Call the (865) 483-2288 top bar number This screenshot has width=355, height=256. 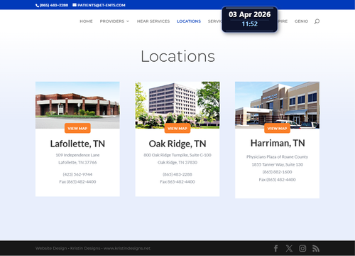54,5
